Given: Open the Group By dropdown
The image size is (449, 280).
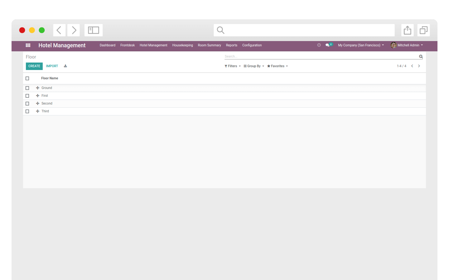Looking at the screenshot, I should coord(254,66).
